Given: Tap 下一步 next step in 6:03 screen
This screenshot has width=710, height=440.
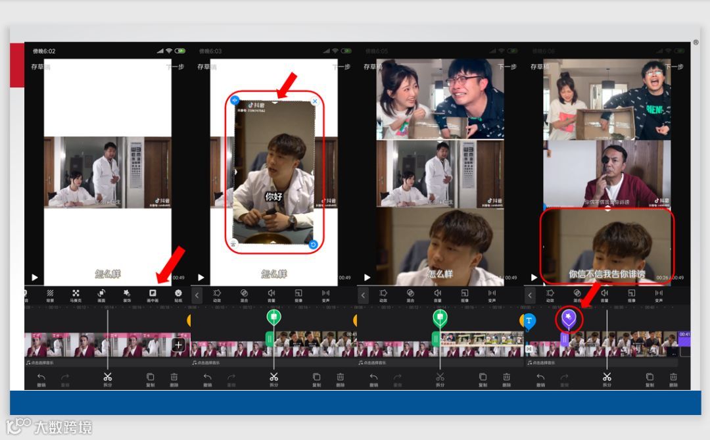Looking at the screenshot, I should coord(341,66).
